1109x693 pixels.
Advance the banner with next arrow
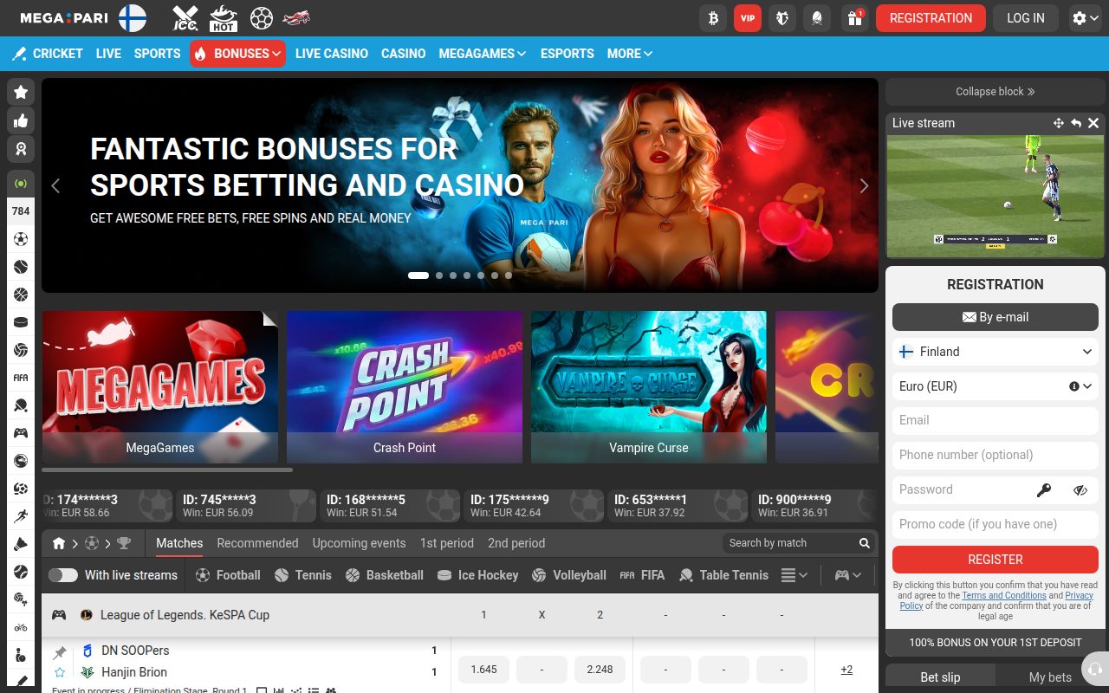864,185
